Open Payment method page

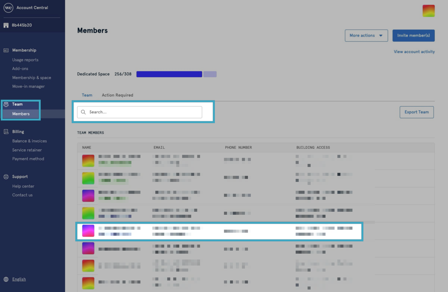28,159
